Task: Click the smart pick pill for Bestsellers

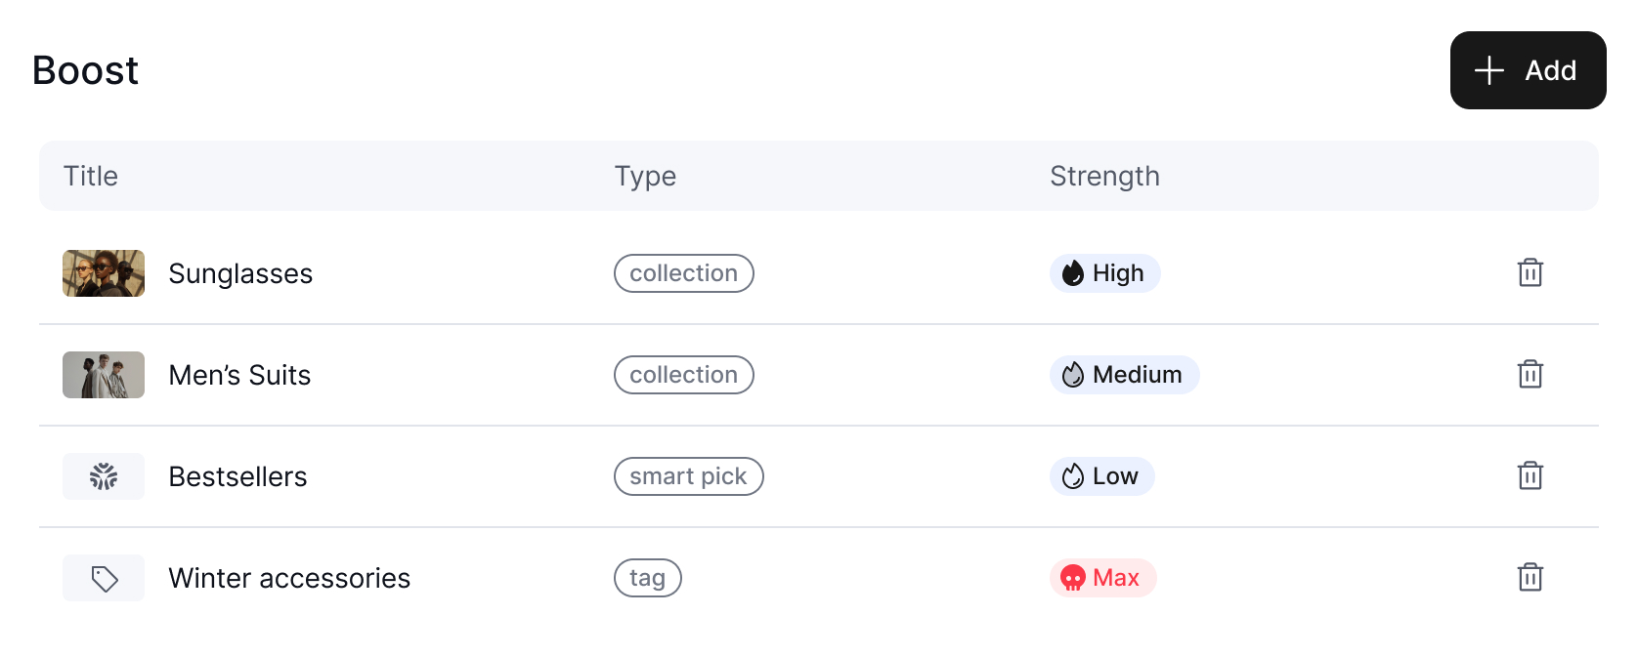Action: pos(688,476)
